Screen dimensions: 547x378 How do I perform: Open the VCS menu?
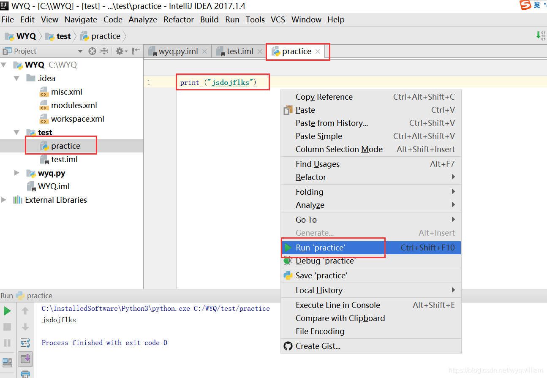(x=278, y=20)
